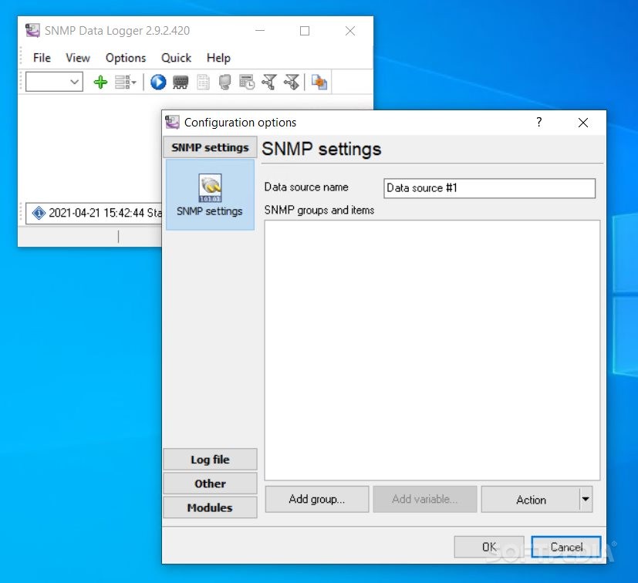
Task: Click the blue play start icon
Action: [158, 83]
